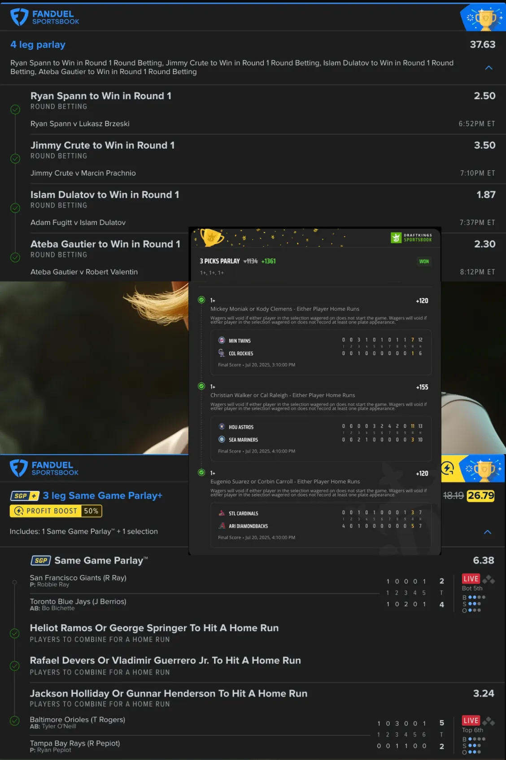Screen dimensions: 506x760
Task: Click the trophy icon on the Same Game Parlay+ slip
Action: [484, 469]
